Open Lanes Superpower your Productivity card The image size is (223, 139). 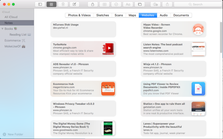tap(173, 128)
